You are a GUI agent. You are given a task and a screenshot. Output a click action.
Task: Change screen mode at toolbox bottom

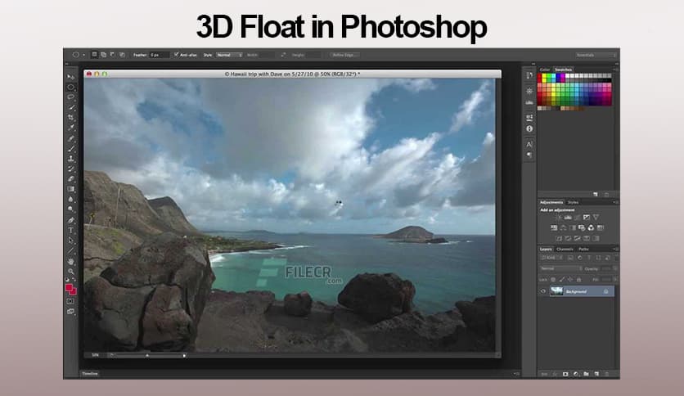click(x=70, y=312)
